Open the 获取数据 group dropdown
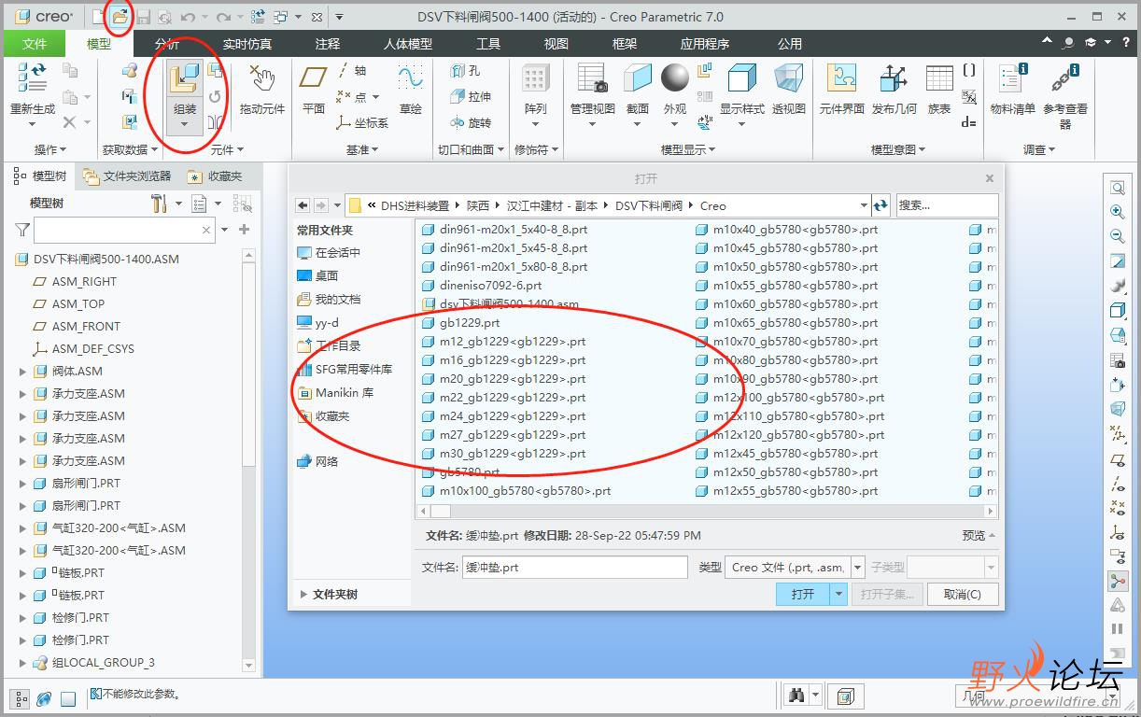The height and width of the screenshot is (717, 1141). [130, 149]
